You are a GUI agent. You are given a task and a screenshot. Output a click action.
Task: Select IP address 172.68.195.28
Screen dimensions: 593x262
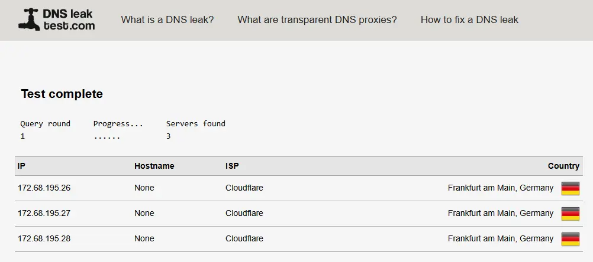tap(44, 238)
